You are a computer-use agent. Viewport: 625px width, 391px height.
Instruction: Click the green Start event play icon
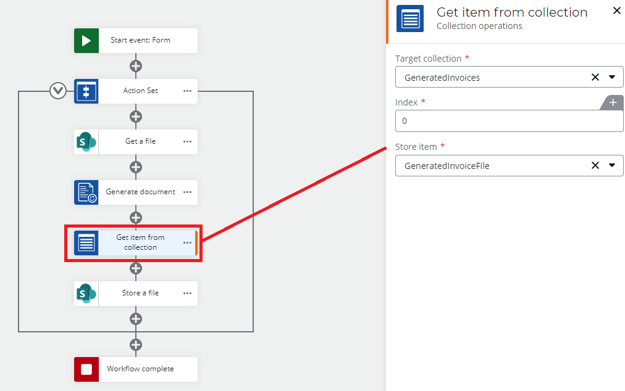(x=86, y=41)
